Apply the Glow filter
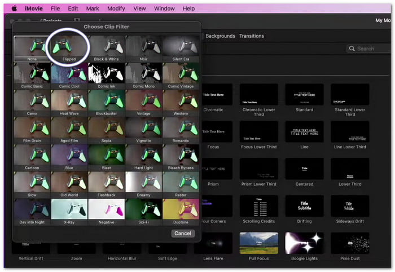Image resolution: width=395 pixels, height=272 pixels. click(32, 185)
